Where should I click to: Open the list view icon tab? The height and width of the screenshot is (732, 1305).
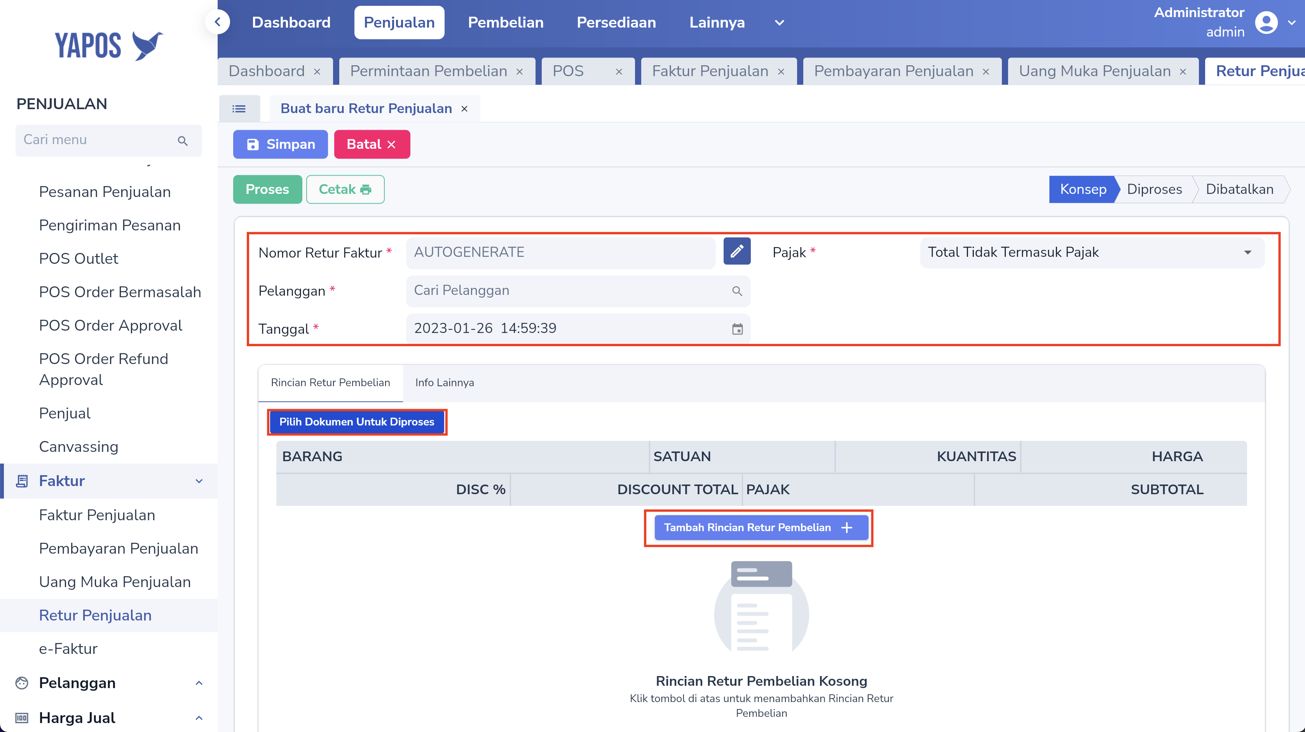[239, 108]
